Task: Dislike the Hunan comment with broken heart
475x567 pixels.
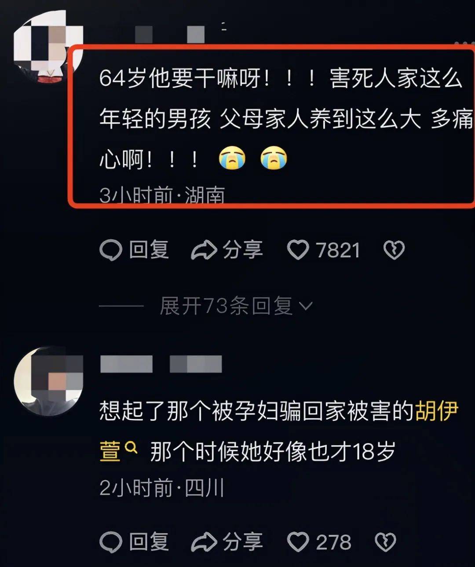Action: (x=394, y=250)
